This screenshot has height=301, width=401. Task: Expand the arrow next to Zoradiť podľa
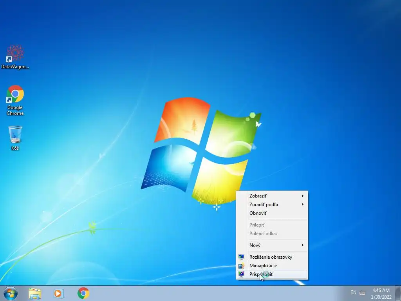tap(303, 205)
